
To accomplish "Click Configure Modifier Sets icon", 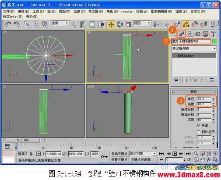I will (x=212, y=80).
